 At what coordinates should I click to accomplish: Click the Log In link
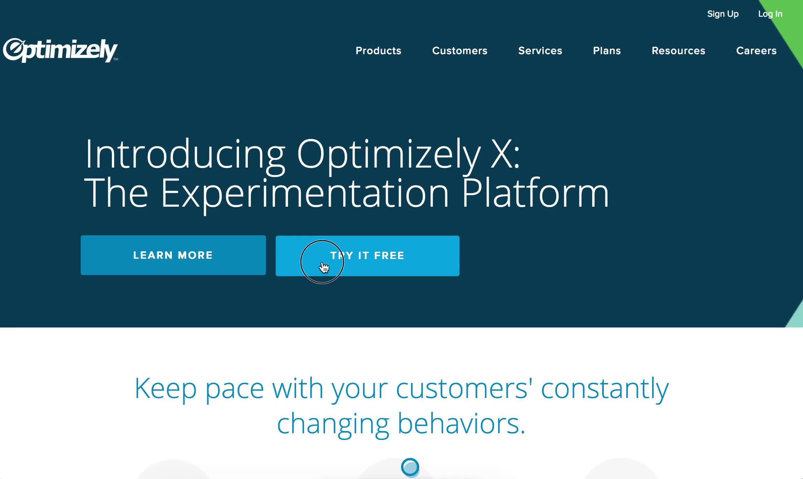point(771,14)
